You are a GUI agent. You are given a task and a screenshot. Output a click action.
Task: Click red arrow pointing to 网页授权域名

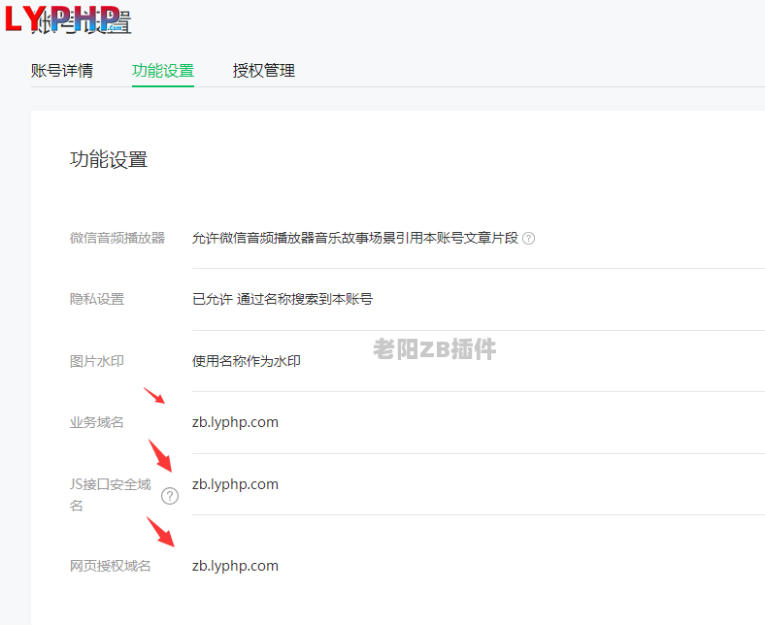coord(161,532)
